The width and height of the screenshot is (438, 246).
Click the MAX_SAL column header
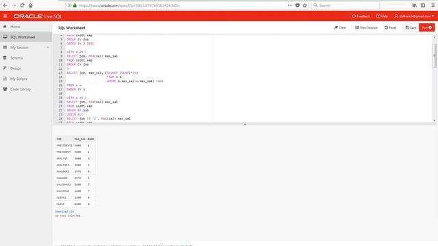tap(79, 139)
